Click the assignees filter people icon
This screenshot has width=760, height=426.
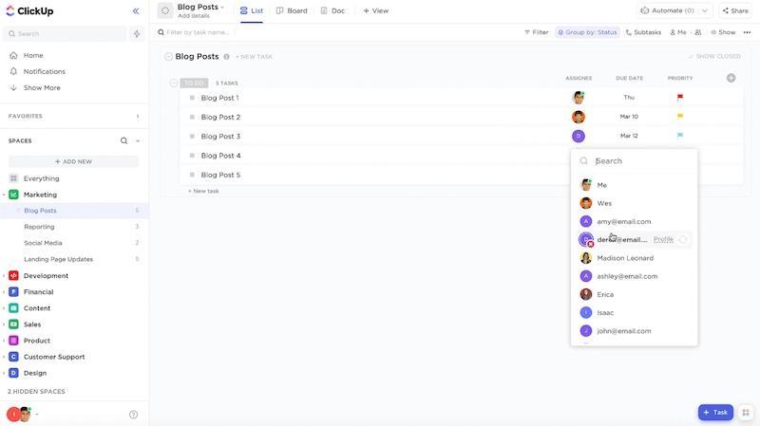point(698,32)
